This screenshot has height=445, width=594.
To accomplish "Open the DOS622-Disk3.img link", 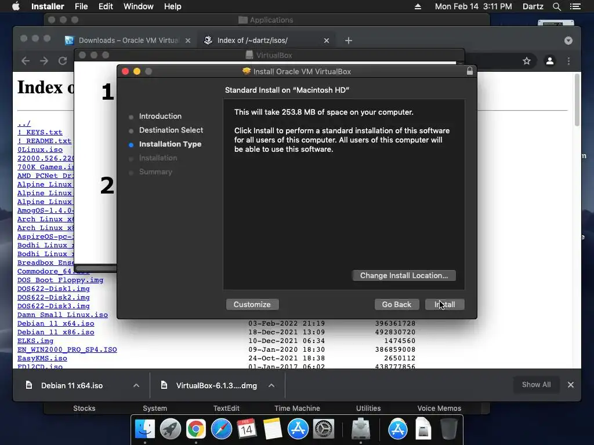I will (x=53, y=306).
